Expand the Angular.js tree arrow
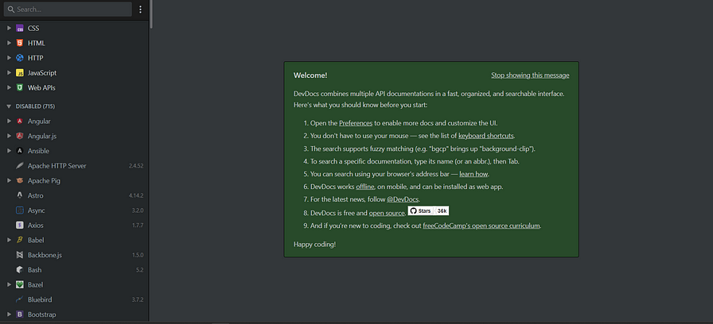The width and height of the screenshot is (713, 324). tap(9, 136)
